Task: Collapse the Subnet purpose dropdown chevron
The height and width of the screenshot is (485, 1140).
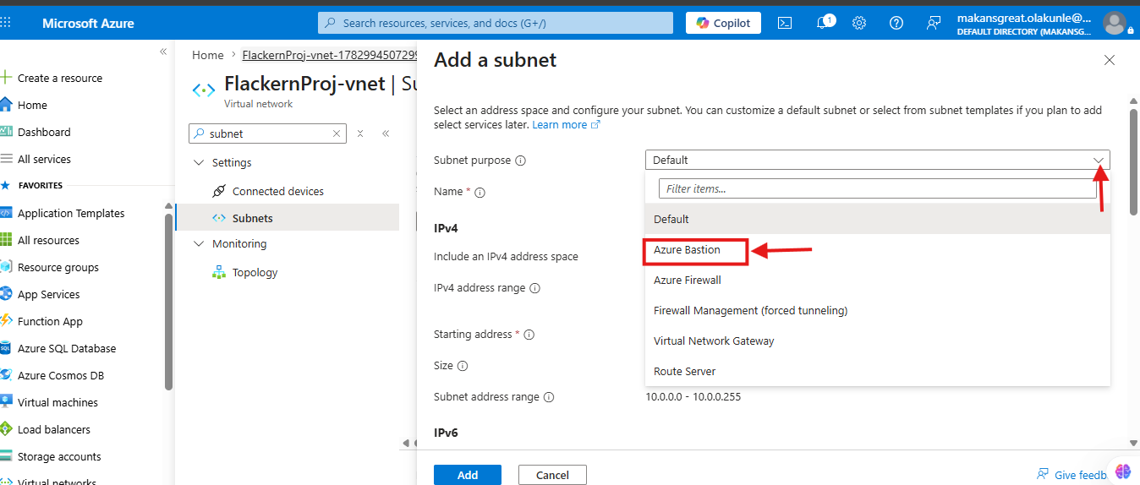Action: pyautogui.click(x=1099, y=161)
